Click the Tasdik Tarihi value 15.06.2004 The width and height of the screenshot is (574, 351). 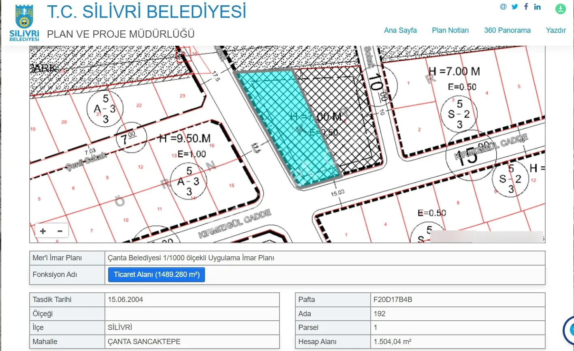click(125, 300)
